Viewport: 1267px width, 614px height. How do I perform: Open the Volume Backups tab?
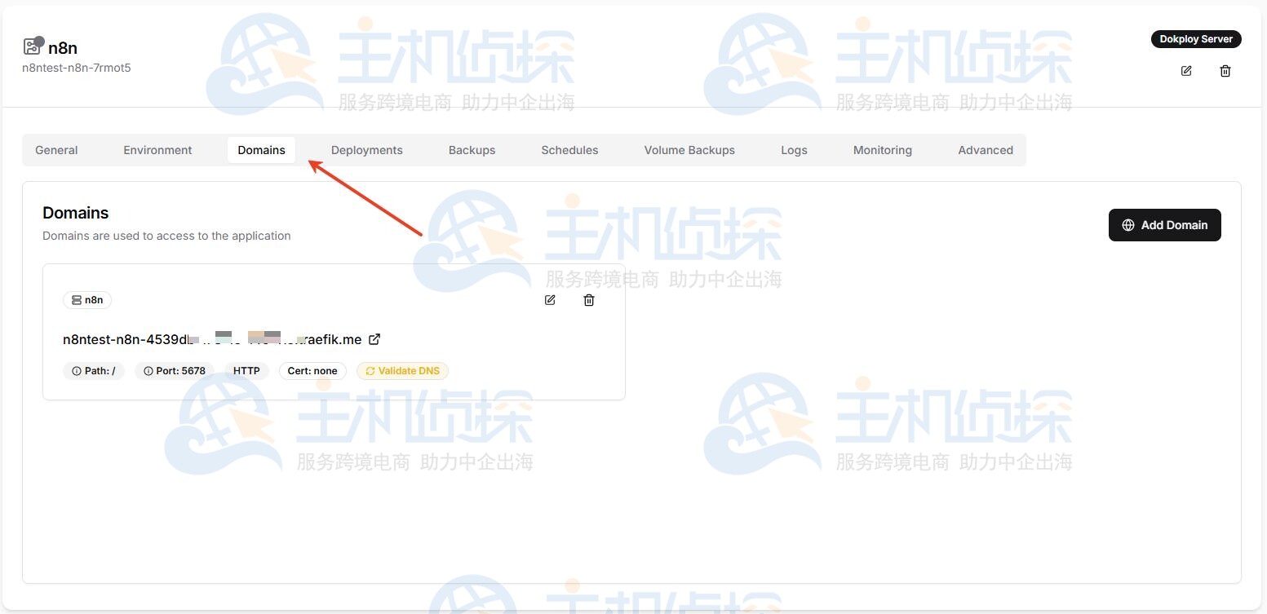(x=689, y=150)
